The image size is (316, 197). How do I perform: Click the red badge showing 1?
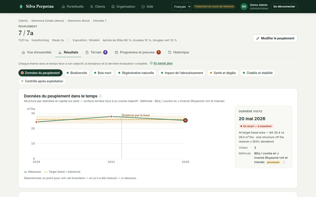[159, 52]
